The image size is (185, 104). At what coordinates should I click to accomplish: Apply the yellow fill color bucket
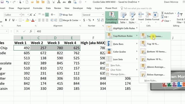(27, 20)
